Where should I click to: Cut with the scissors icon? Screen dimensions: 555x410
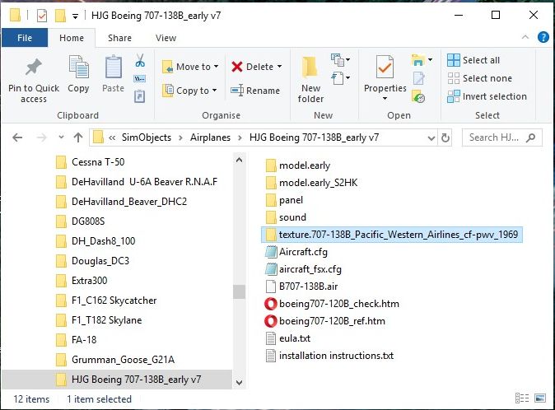click(x=140, y=60)
